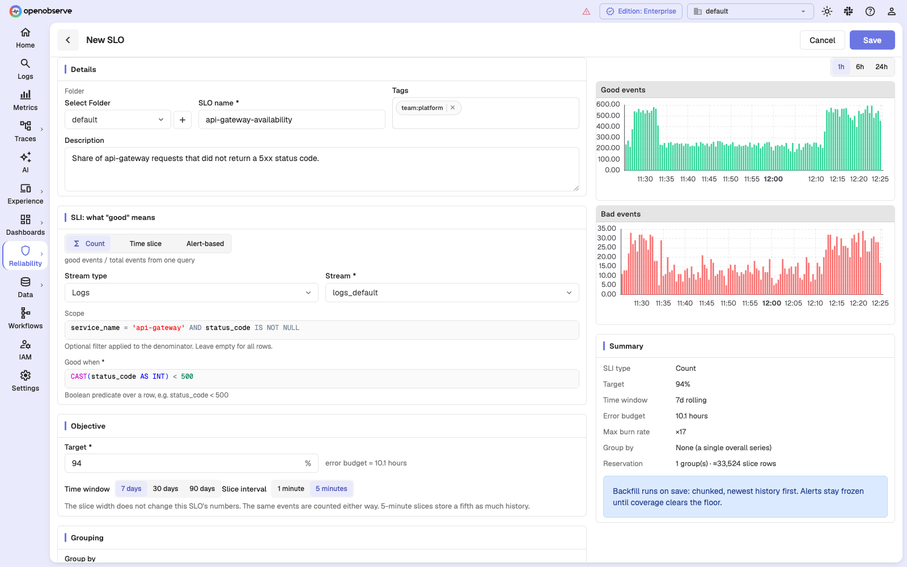Toggle light/dark theme sun icon
This screenshot has width=907, height=567.
tap(827, 11)
